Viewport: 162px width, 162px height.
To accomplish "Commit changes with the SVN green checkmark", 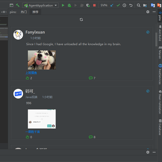I will click(x=118, y=5).
